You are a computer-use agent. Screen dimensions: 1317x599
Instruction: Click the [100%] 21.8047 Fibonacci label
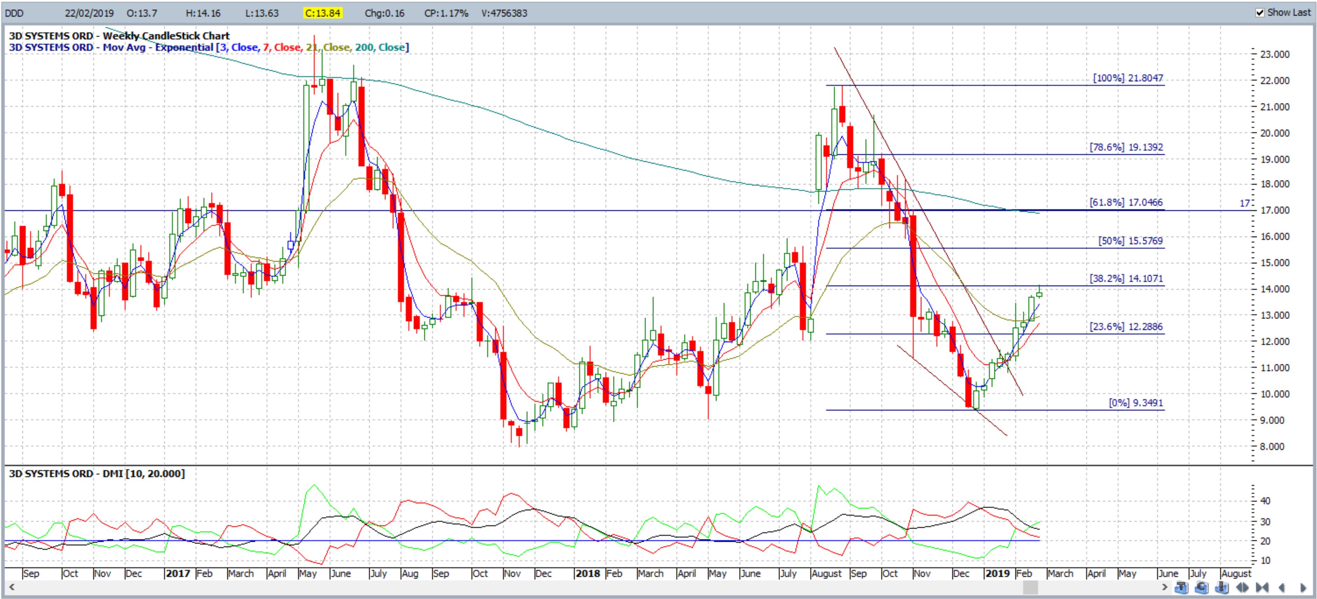click(1128, 78)
